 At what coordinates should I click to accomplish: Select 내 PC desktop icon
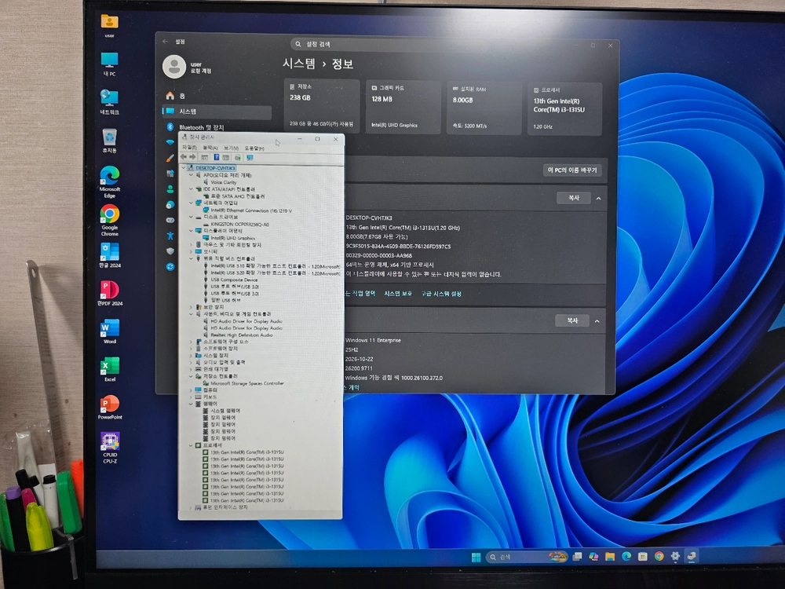pyautogui.click(x=110, y=64)
